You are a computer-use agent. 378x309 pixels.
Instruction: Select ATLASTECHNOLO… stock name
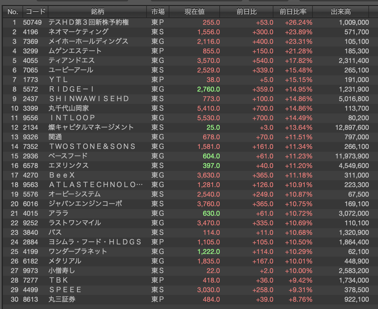pyautogui.click(x=96, y=185)
